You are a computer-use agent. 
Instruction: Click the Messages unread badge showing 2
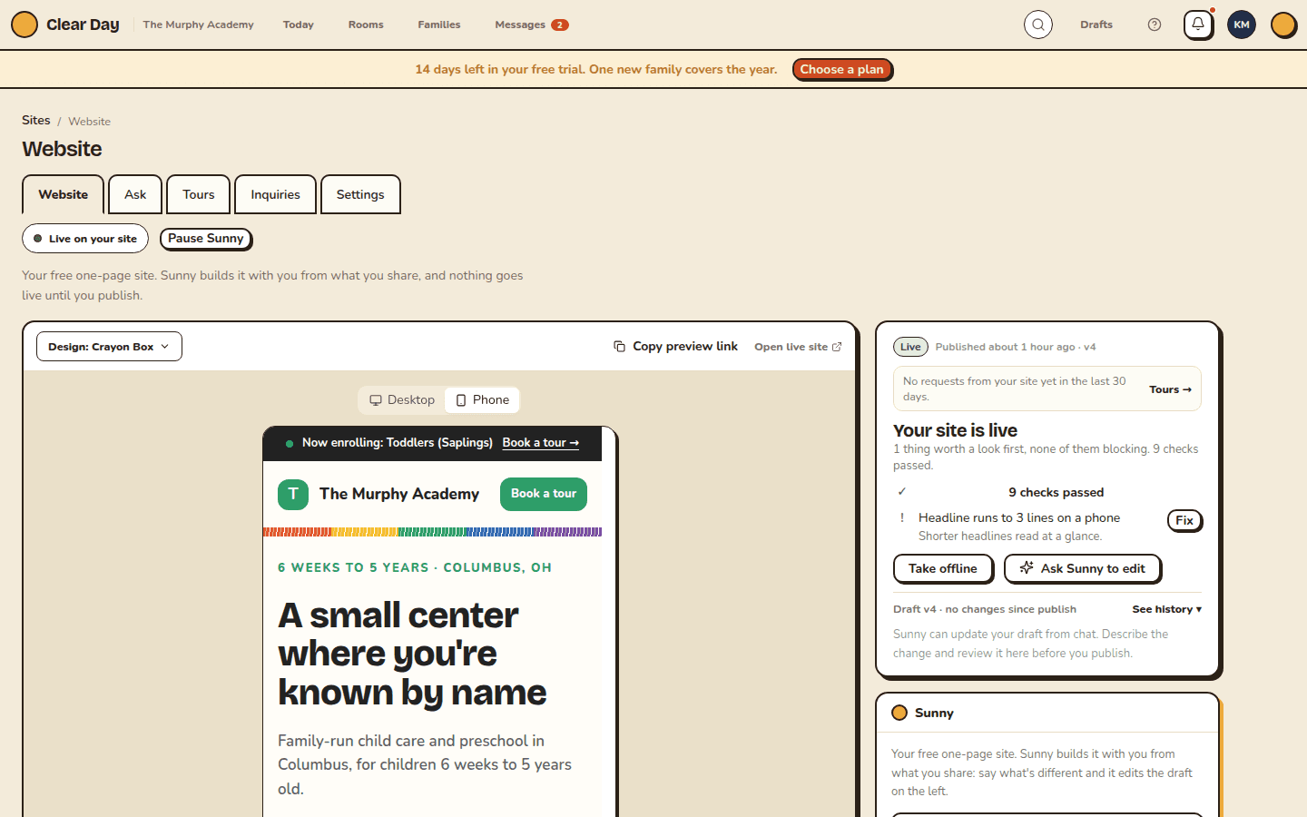click(x=560, y=25)
